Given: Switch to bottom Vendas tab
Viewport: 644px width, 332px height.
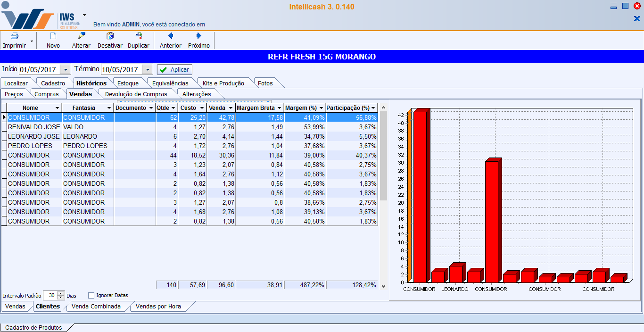Looking at the screenshot, I should 15,307.
